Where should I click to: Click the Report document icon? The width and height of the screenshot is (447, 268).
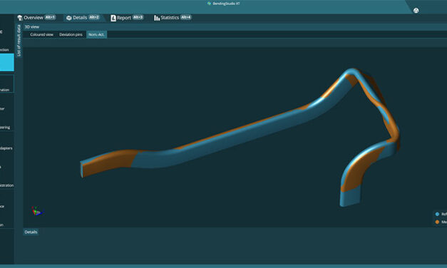[x=113, y=18]
